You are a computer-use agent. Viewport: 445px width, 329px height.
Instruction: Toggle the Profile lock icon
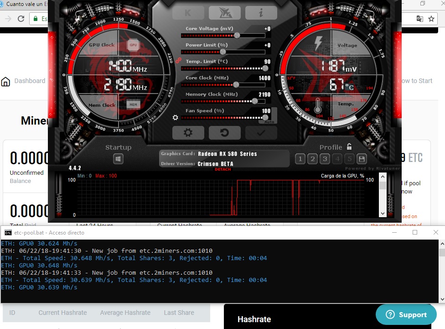coord(349,146)
